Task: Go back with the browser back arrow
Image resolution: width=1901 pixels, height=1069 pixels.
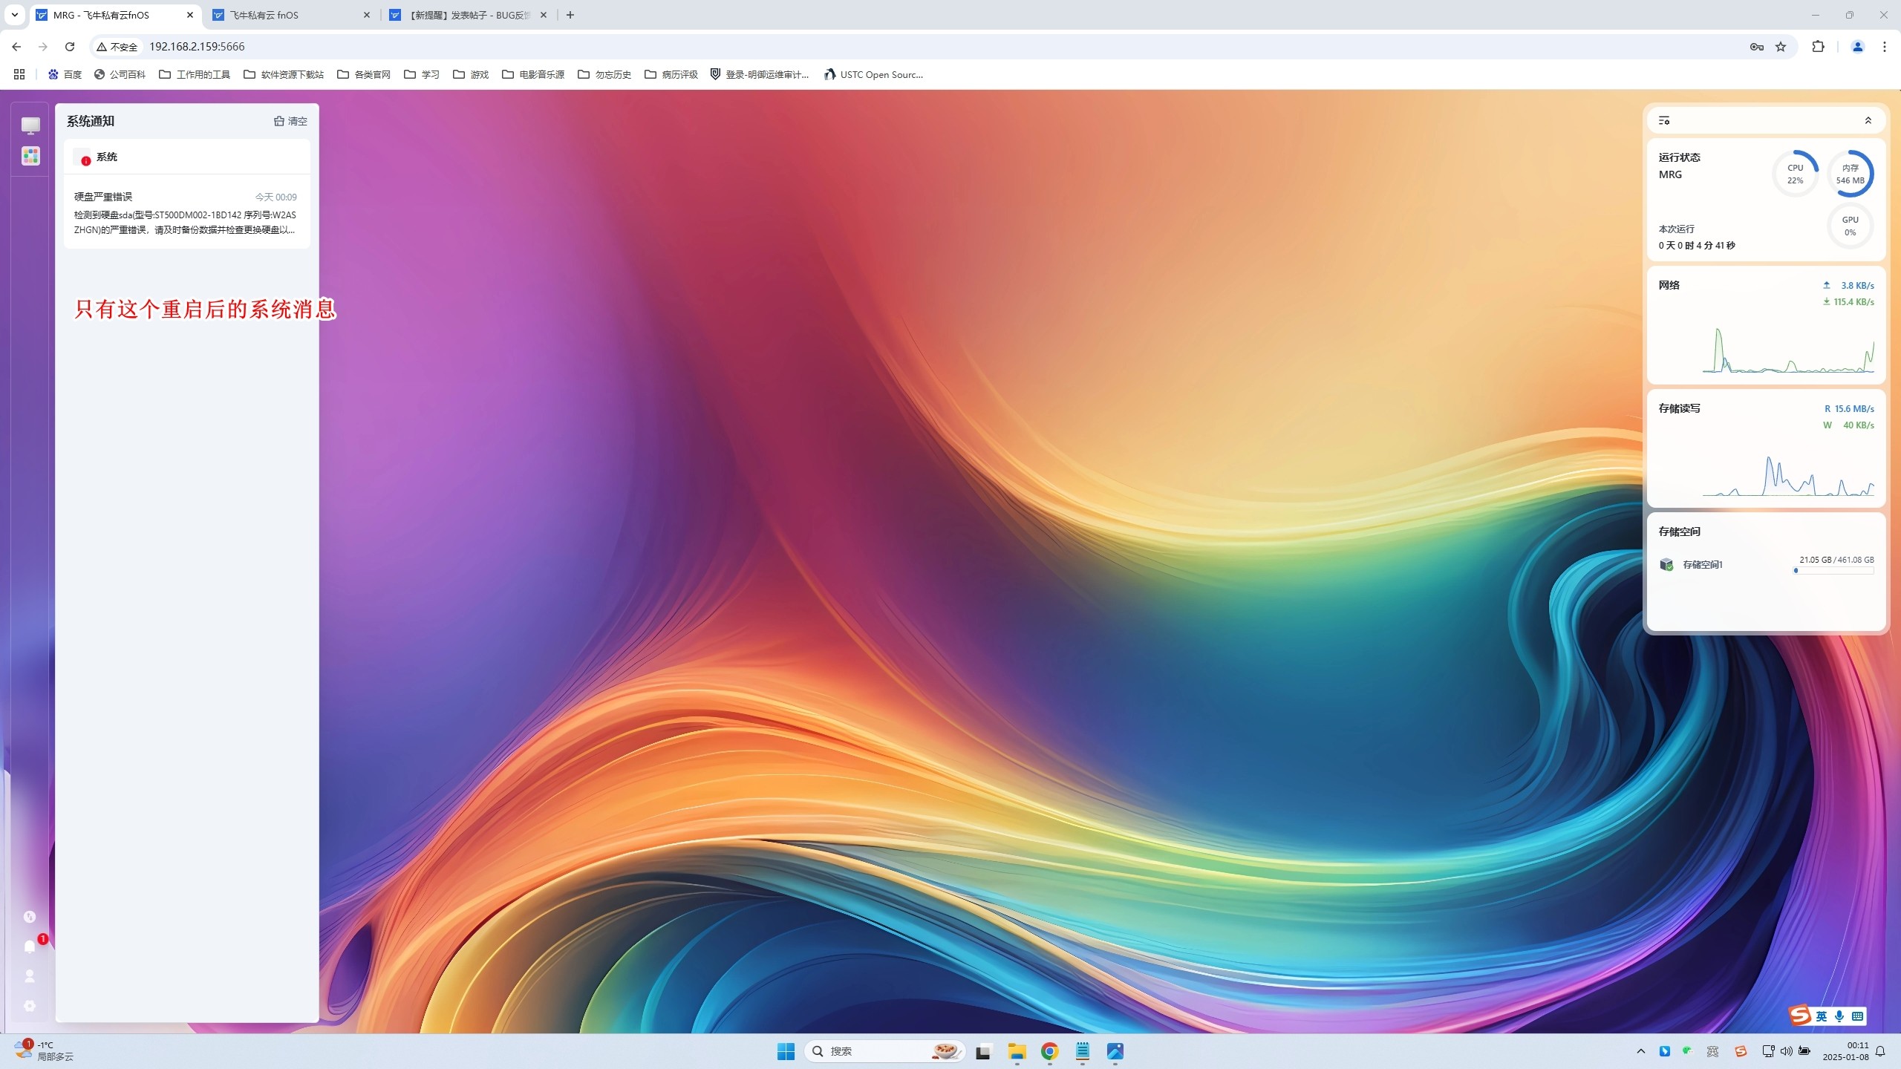Action: (16, 47)
